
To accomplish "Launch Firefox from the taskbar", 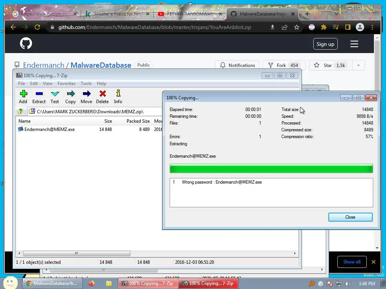I will pyautogui.click(x=92, y=283).
